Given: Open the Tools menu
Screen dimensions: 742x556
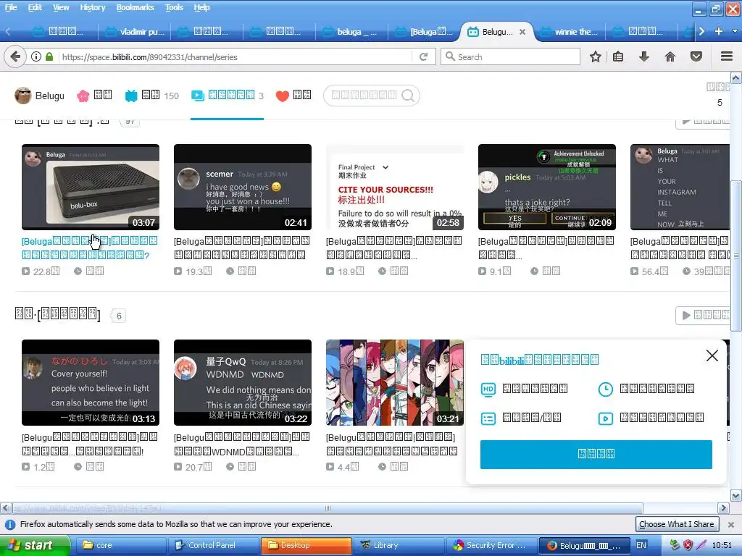Looking at the screenshot, I should pyautogui.click(x=174, y=7).
